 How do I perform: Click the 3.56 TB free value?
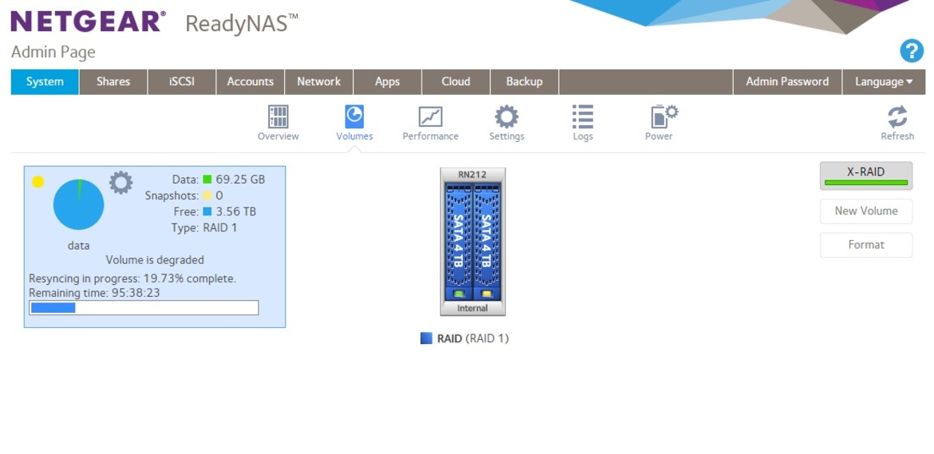click(236, 211)
